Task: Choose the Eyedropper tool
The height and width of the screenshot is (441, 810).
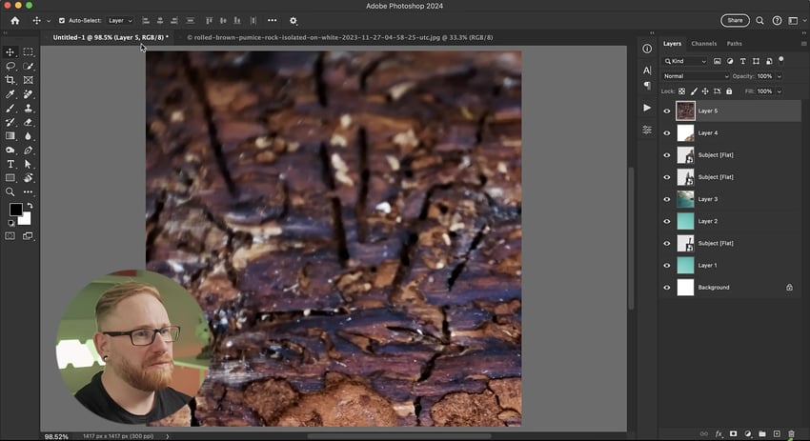Action: click(10, 95)
